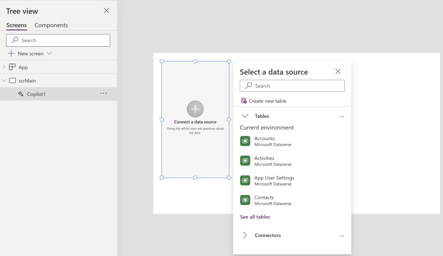The height and width of the screenshot is (256, 443).
Task: Open the New screen dropdown
Action: [x=49, y=54]
